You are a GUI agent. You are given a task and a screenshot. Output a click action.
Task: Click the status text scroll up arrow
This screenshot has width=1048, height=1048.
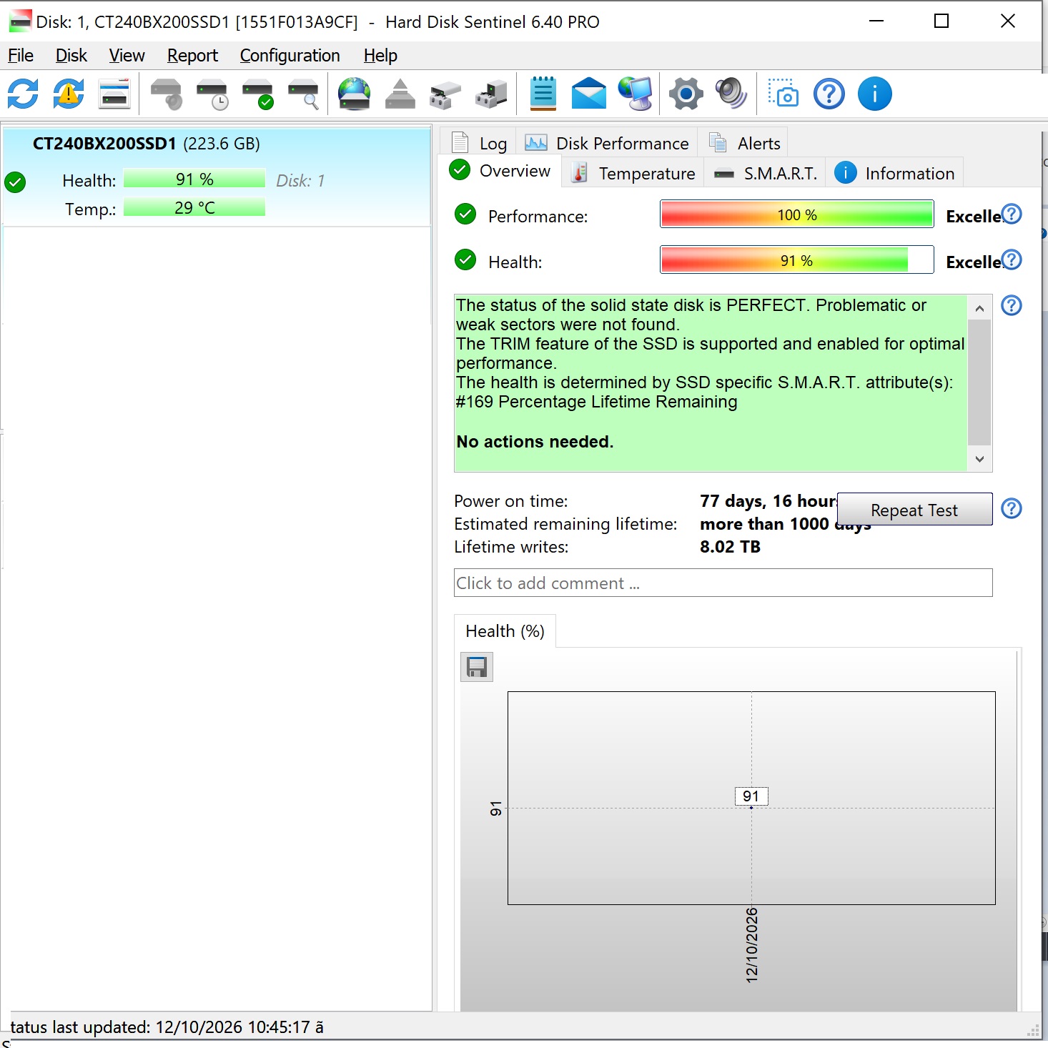[x=979, y=308]
